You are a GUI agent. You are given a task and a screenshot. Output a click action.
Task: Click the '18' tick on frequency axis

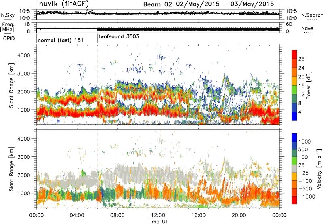pyautogui.click(x=27, y=24)
